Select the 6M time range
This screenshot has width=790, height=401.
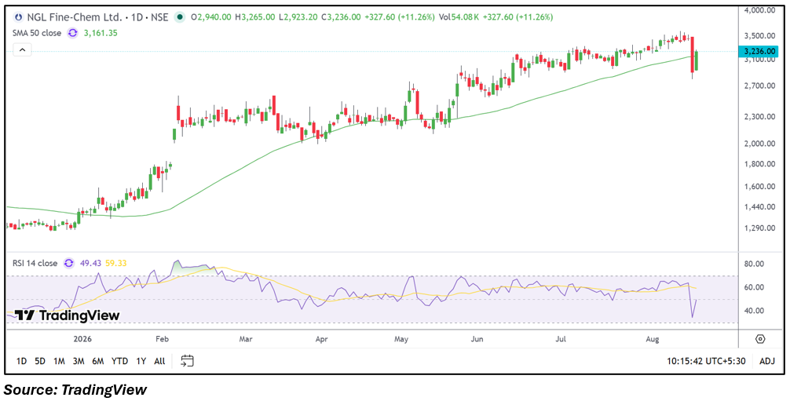97,361
